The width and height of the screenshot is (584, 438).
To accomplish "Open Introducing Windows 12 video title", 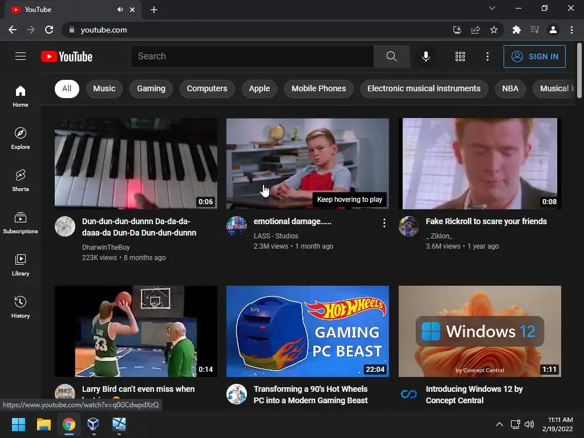I will click(474, 395).
